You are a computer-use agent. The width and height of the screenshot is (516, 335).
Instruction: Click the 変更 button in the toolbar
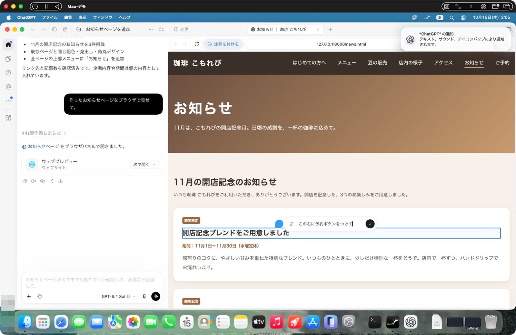click(x=181, y=29)
